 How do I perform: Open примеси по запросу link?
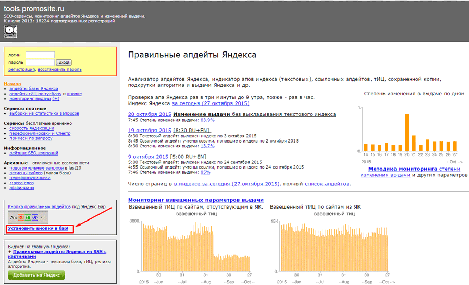tap(31, 138)
